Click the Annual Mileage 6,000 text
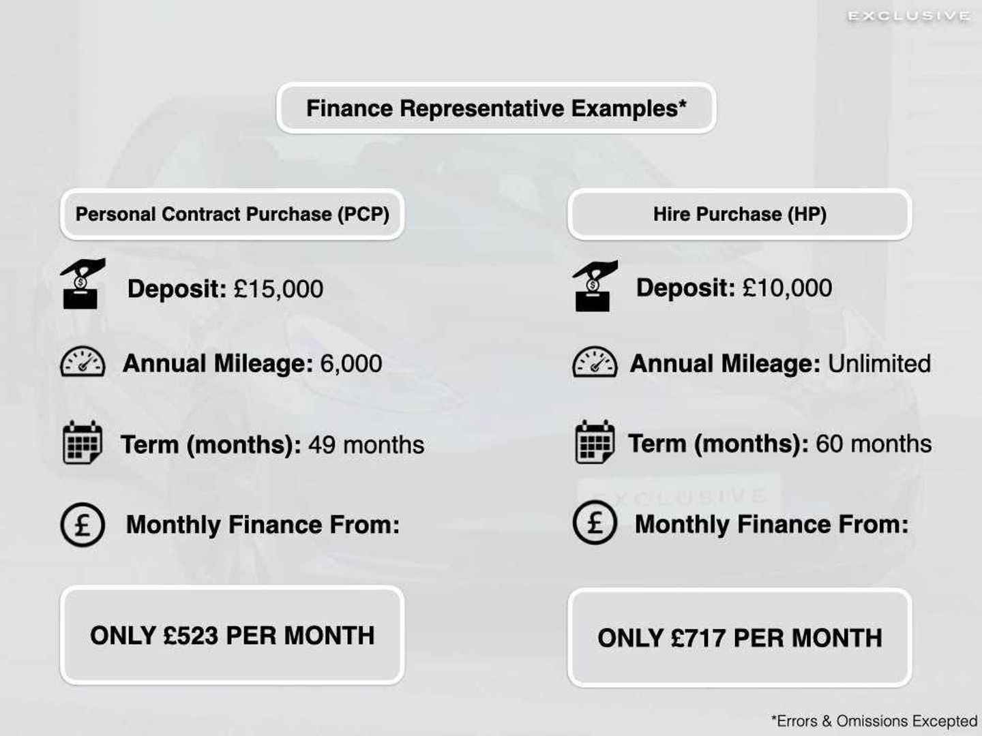 (252, 363)
